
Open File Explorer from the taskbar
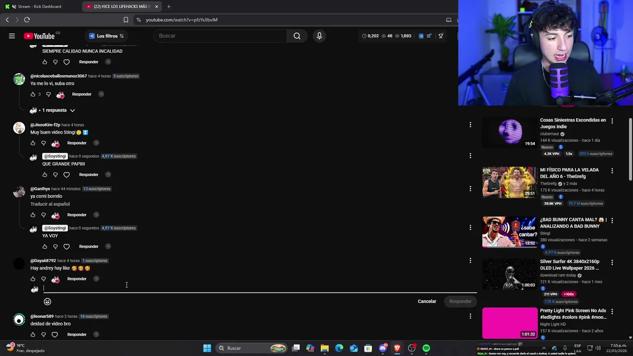324,348
